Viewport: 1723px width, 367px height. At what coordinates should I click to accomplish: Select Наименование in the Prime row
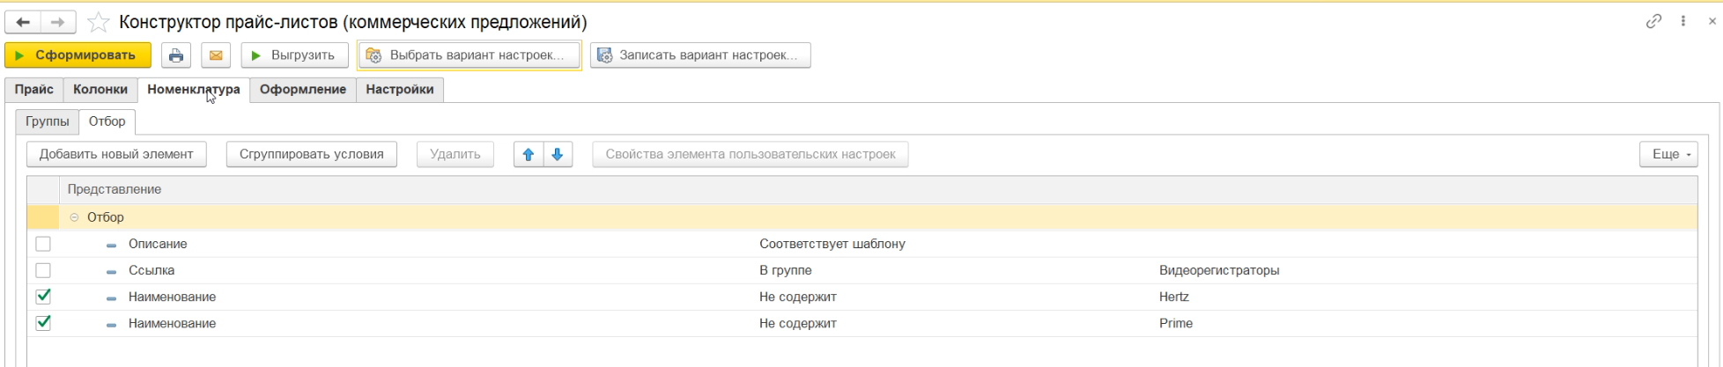(x=172, y=323)
